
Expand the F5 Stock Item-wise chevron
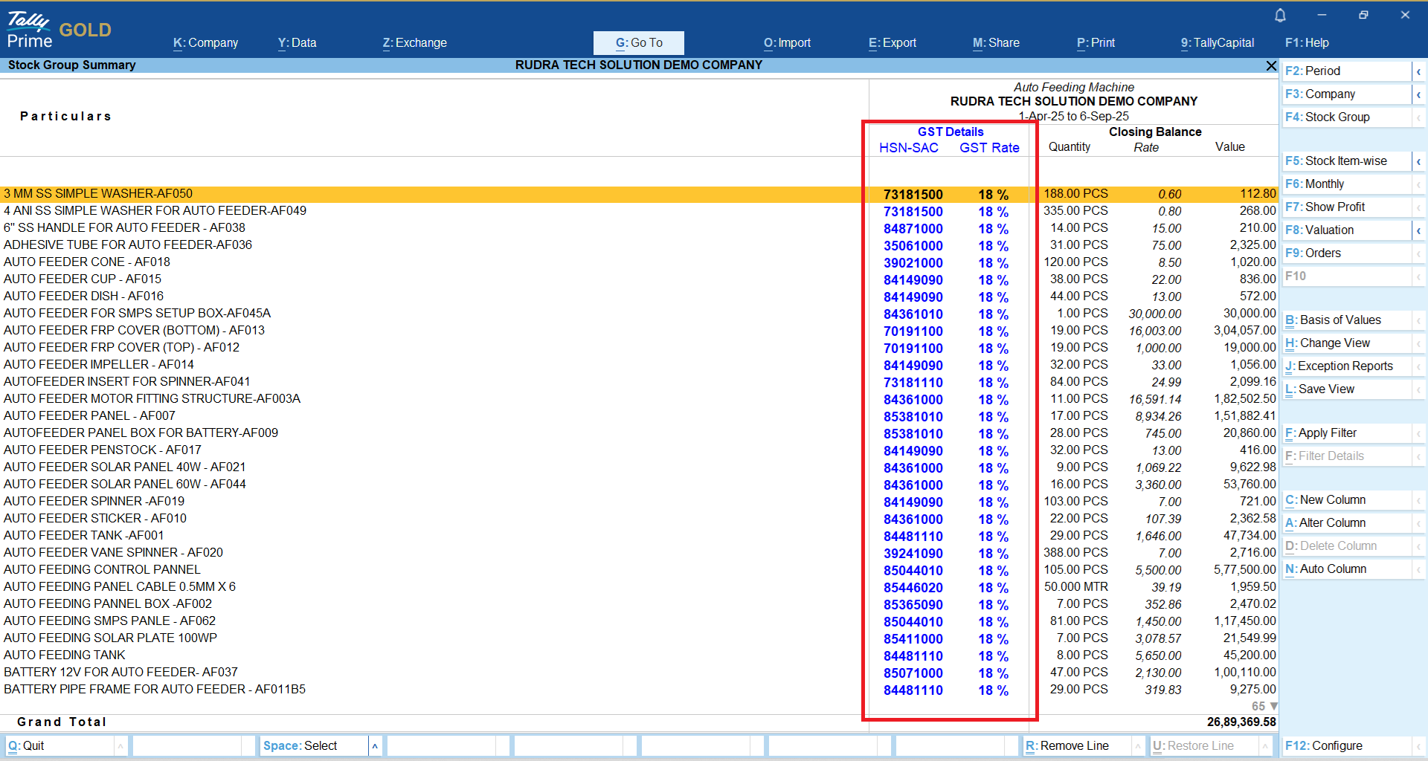pos(1418,161)
